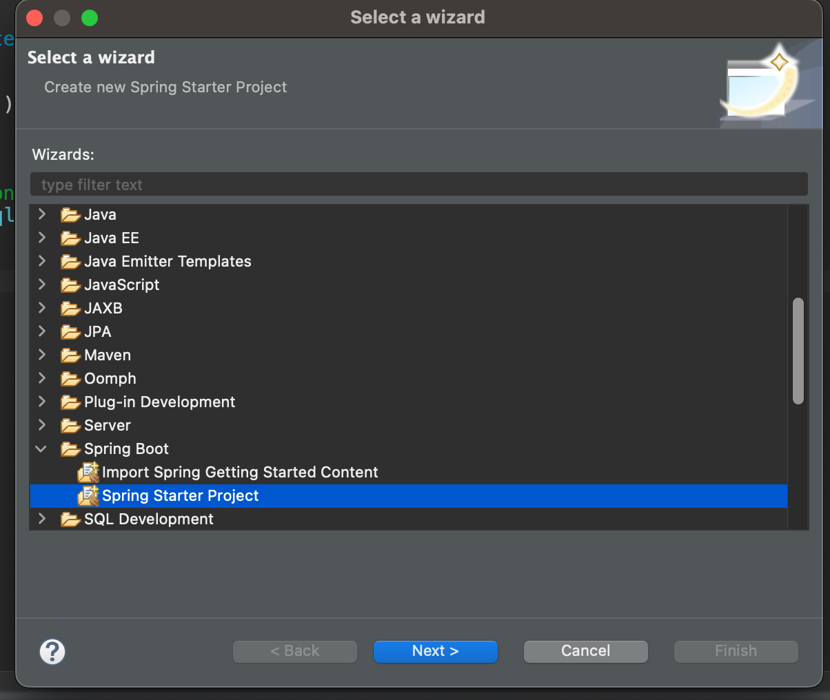Expand the Plug-in Development category
The height and width of the screenshot is (700, 830).
point(41,402)
